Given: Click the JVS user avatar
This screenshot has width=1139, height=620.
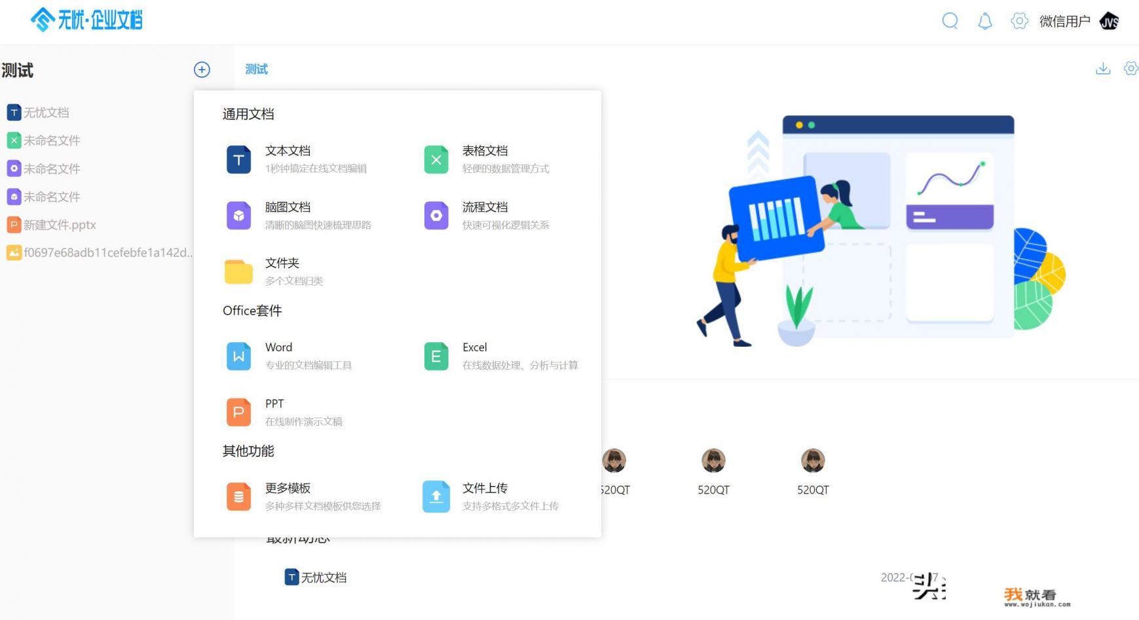Looking at the screenshot, I should pyautogui.click(x=1110, y=20).
